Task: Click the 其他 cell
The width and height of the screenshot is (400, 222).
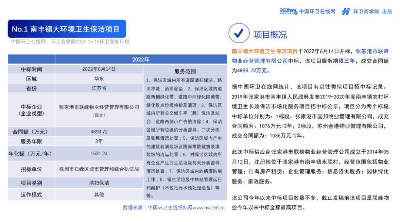Action: click(x=99, y=195)
